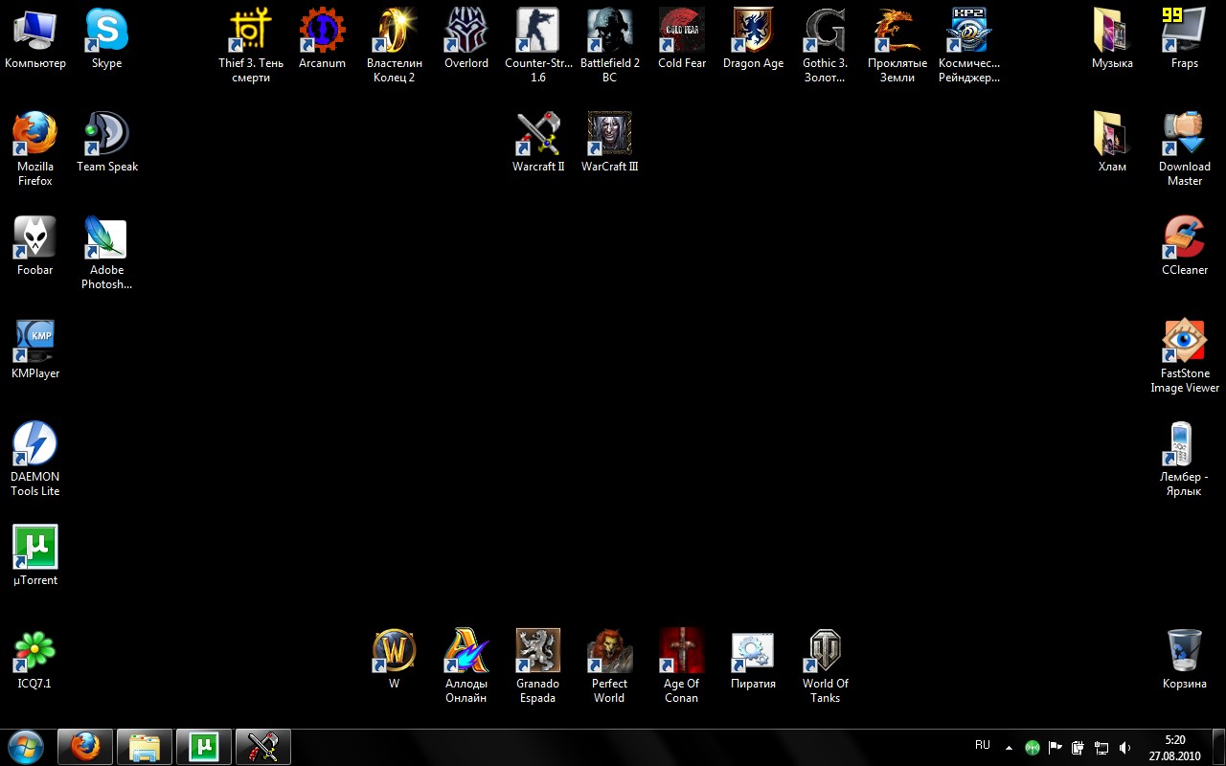
Task: Click the DAEMON Tools Lite icon
Action: (35, 459)
